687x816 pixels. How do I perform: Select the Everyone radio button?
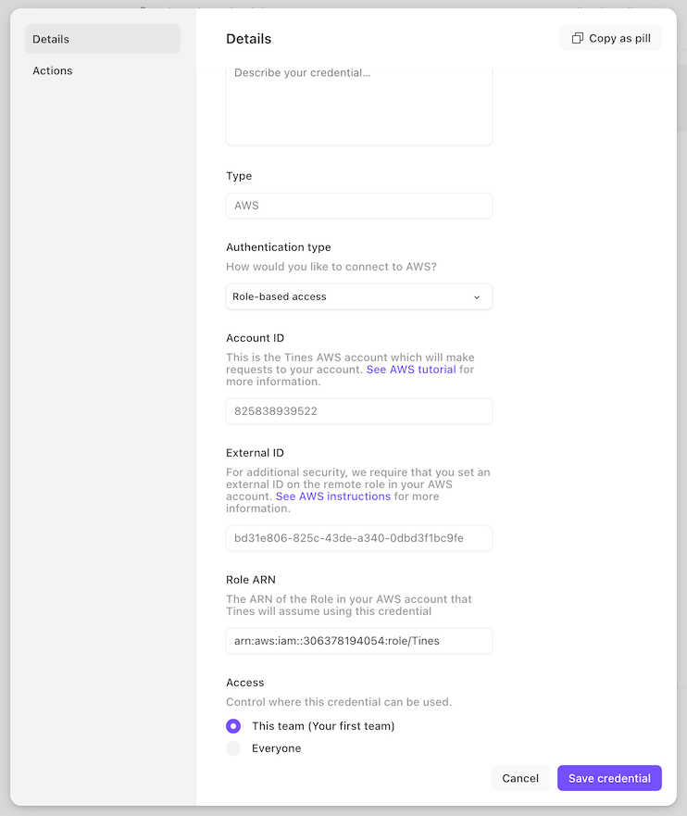point(233,748)
